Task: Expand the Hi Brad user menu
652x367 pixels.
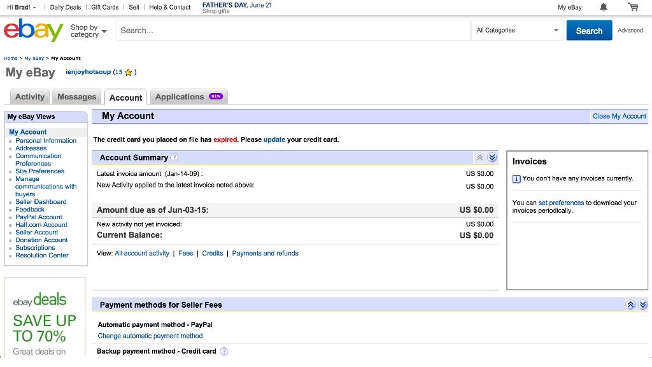Action: tap(22, 7)
